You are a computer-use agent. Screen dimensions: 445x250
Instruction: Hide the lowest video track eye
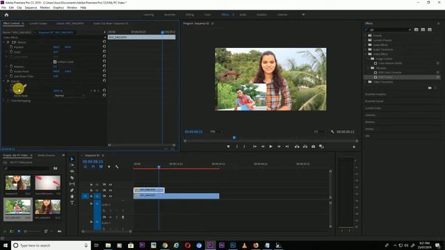click(111, 196)
